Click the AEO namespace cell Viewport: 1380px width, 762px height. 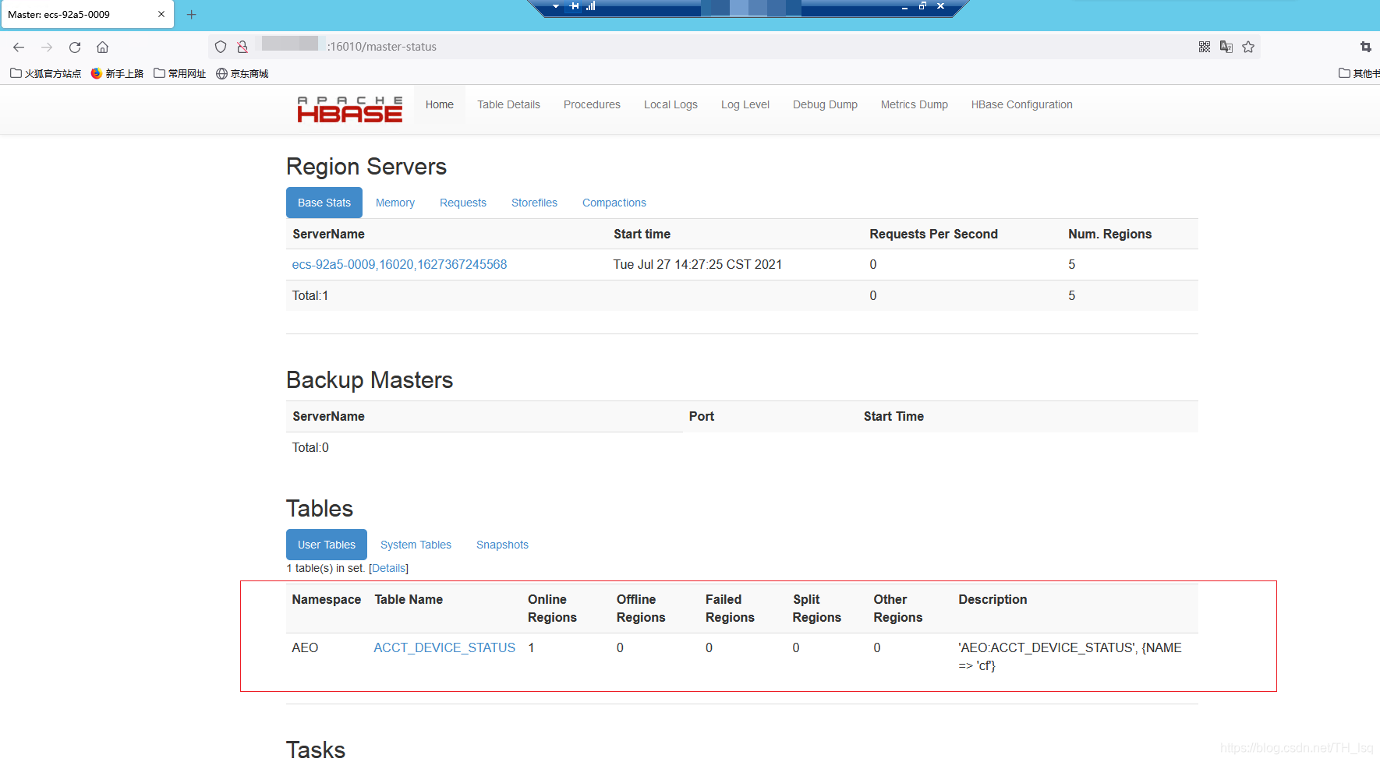click(305, 647)
